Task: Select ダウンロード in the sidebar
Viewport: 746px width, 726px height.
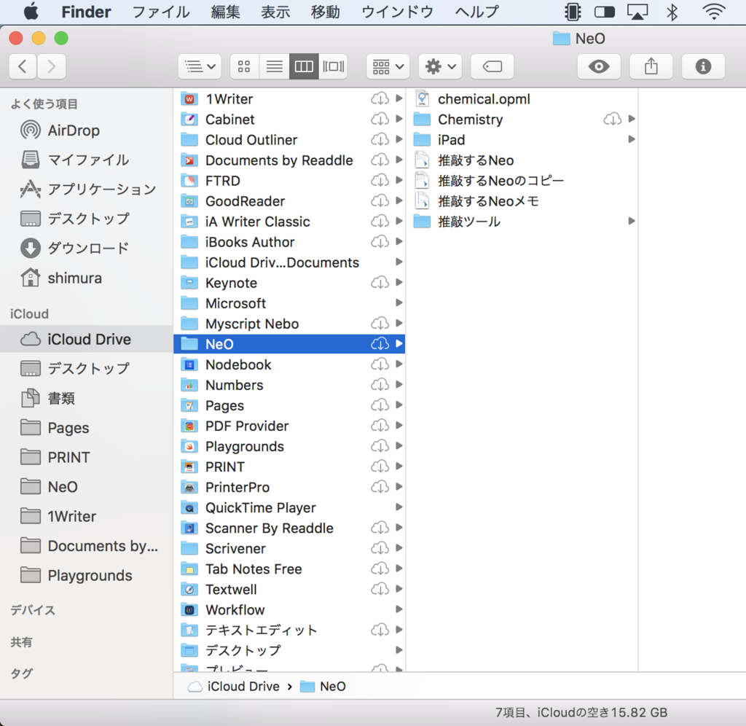Action: tap(86, 248)
